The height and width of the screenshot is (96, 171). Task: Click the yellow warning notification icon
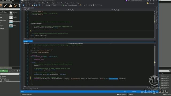148,3
